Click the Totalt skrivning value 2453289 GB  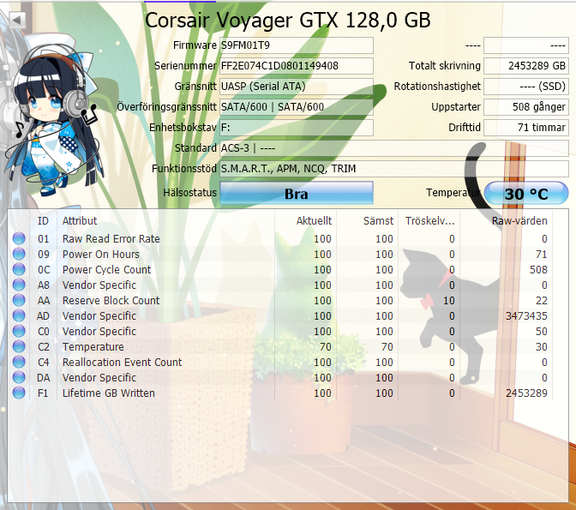tap(526, 66)
